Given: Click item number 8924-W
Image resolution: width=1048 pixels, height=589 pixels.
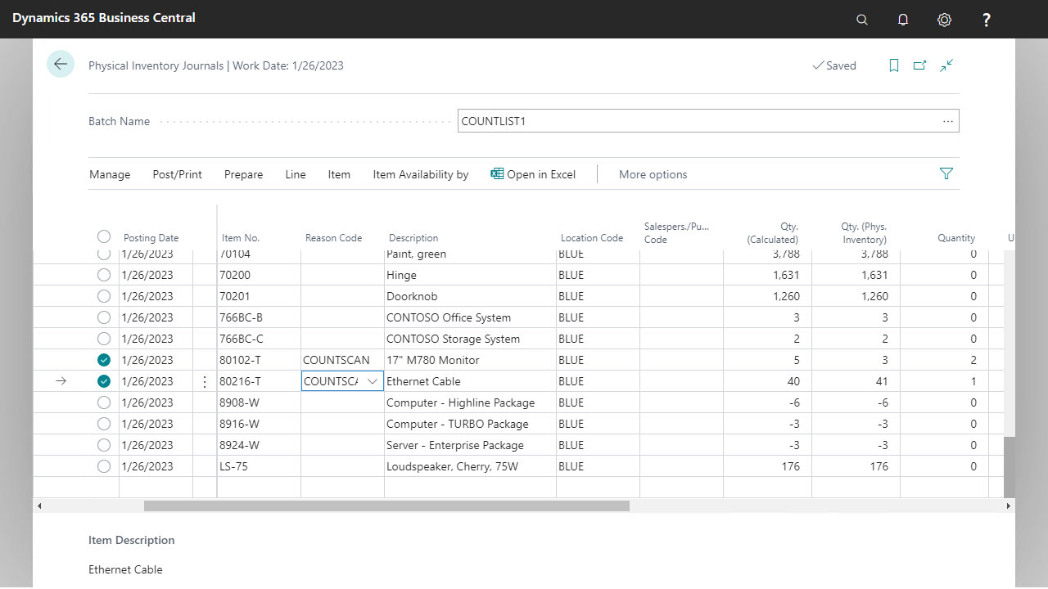Looking at the screenshot, I should (x=239, y=445).
